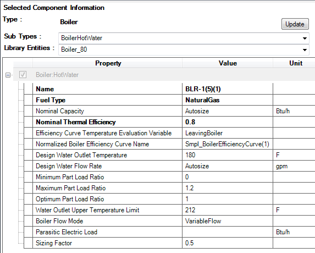Select the Boiler_80 combo box field
Viewport: 315px width, 253px height.
[184, 50]
